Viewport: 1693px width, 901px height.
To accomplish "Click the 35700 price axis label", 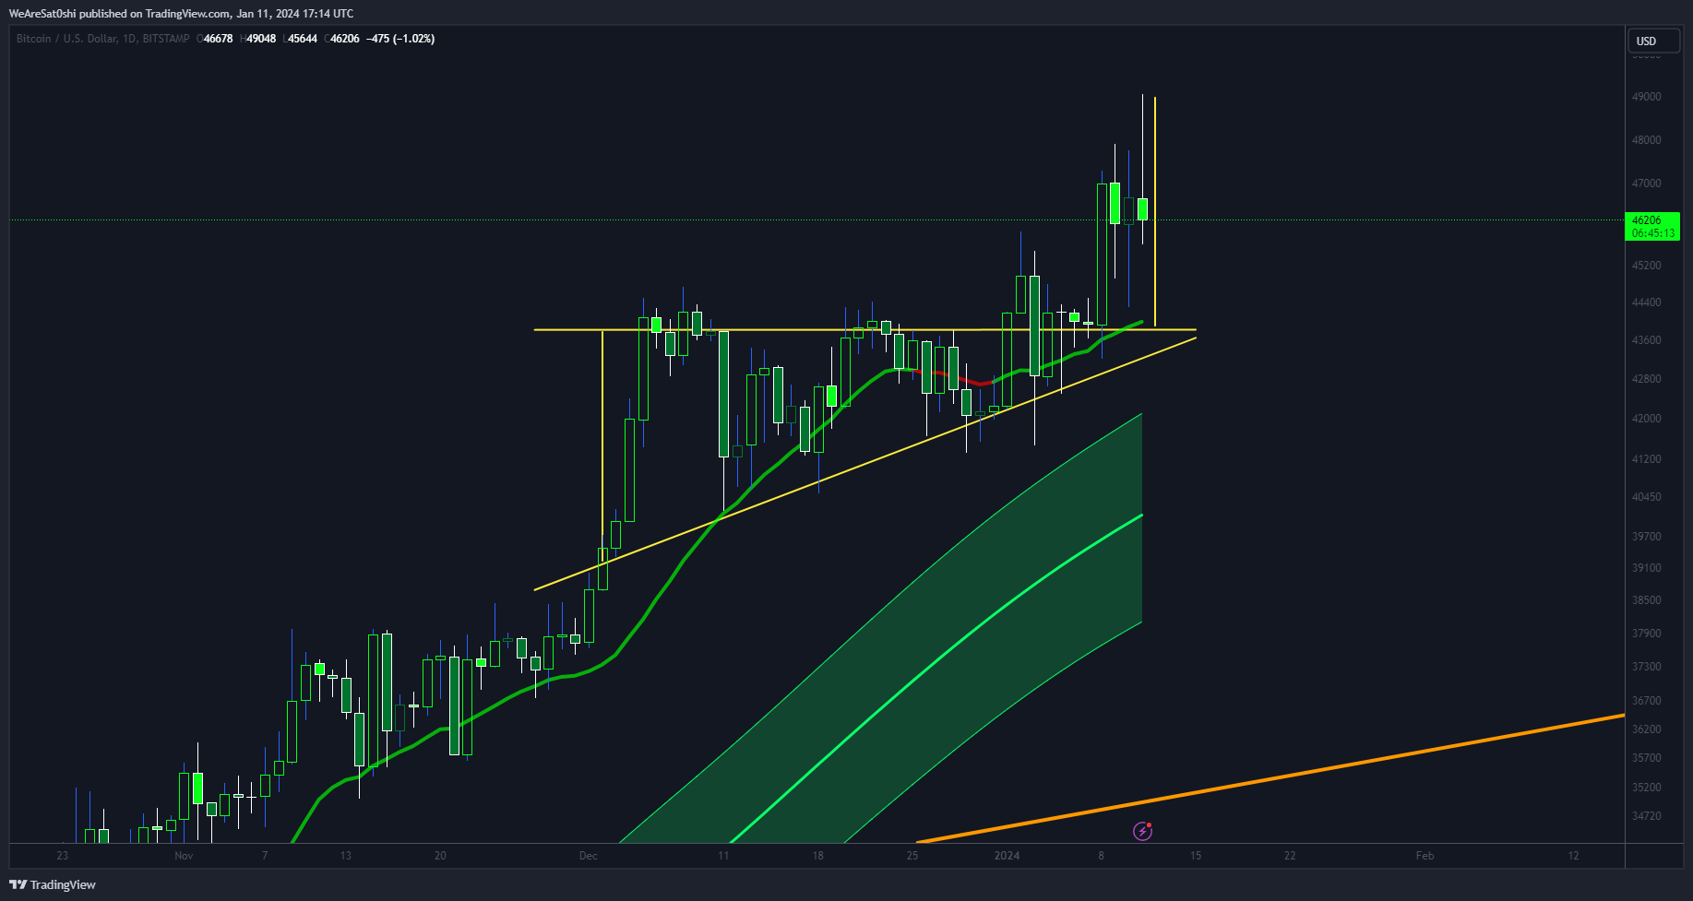I will click(x=1647, y=758).
